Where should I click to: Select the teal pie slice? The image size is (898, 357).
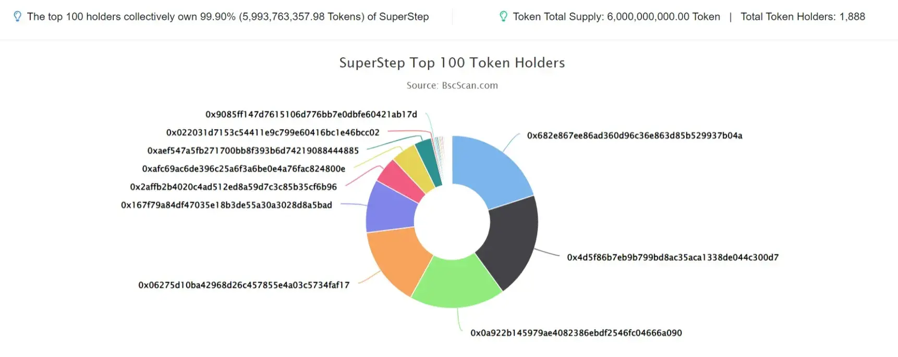(430, 161)
